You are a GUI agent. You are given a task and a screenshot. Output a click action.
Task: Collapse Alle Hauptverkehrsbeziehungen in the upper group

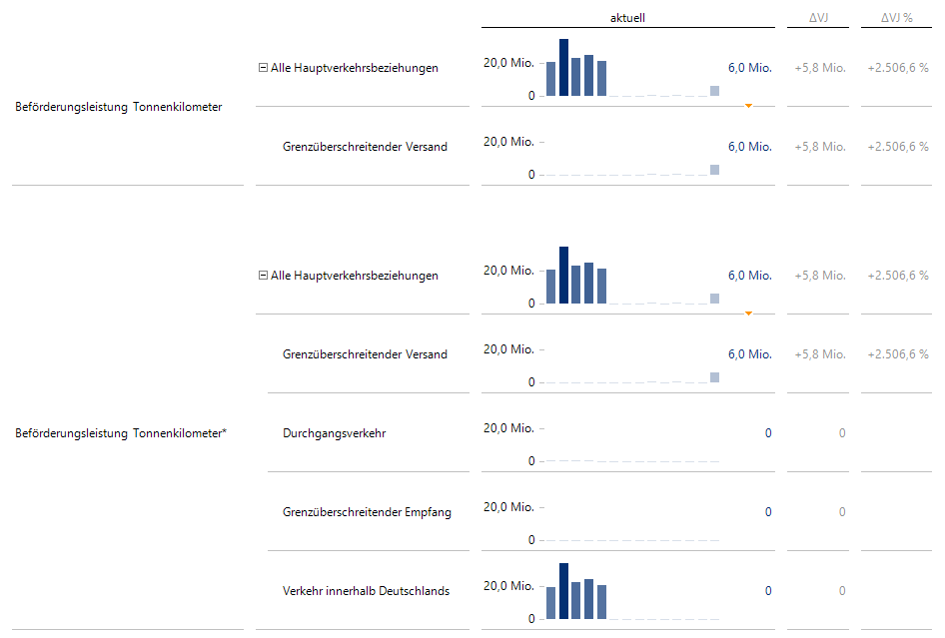point(263,68)
